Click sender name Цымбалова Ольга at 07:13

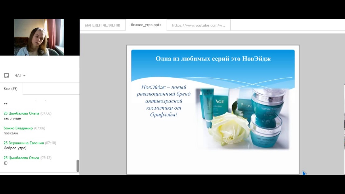(x=21, y=158)
